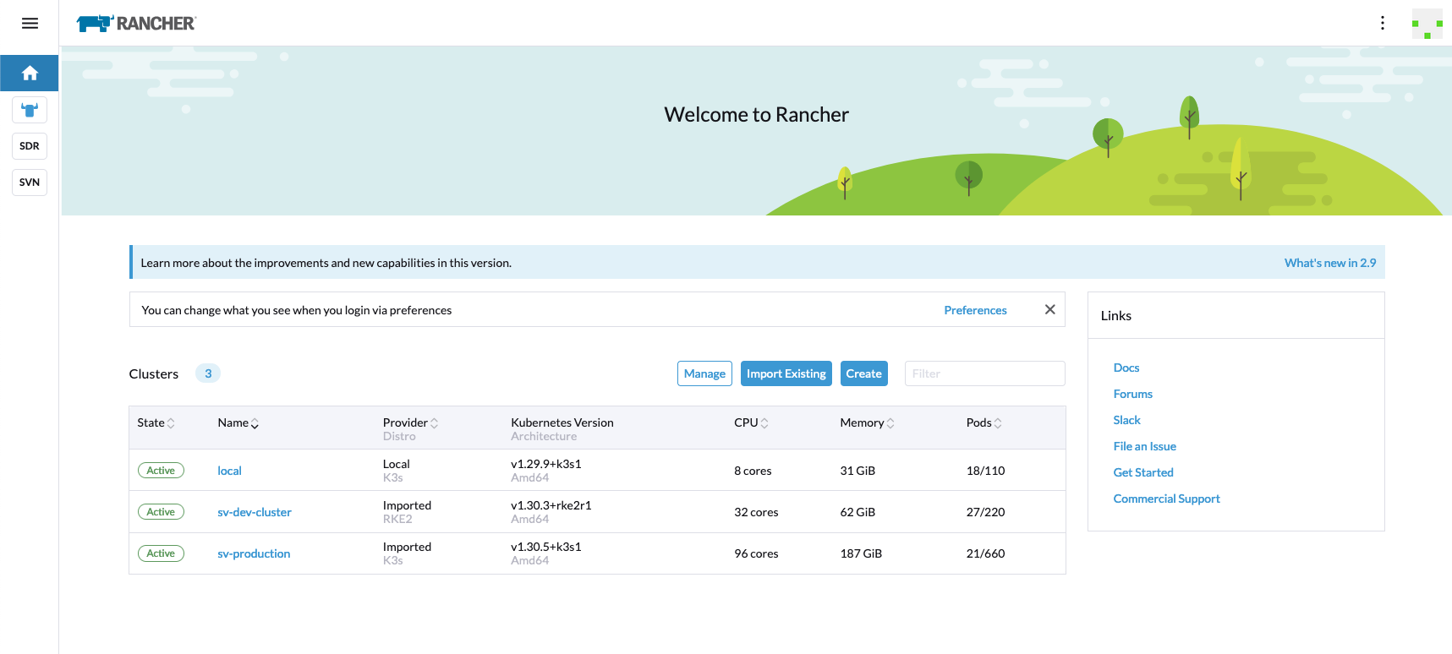Sort clusters by State column
Image resolution: width=1452 pixels, height=654 pixels.
coord(156,422)
